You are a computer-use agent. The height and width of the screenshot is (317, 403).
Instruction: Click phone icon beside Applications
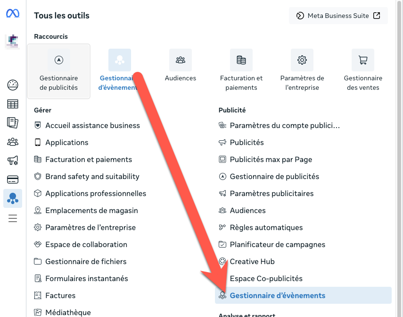point(38,142)
